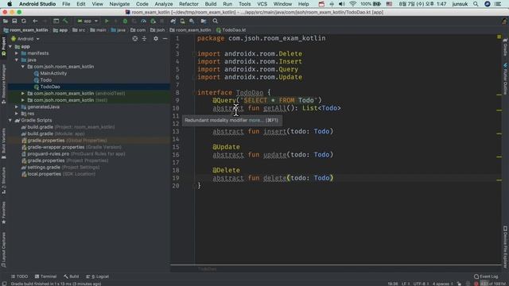The height and width of the screenshot is (286, 509).
Task: Toggle the Project side tool tab
Action: (3, 46)
